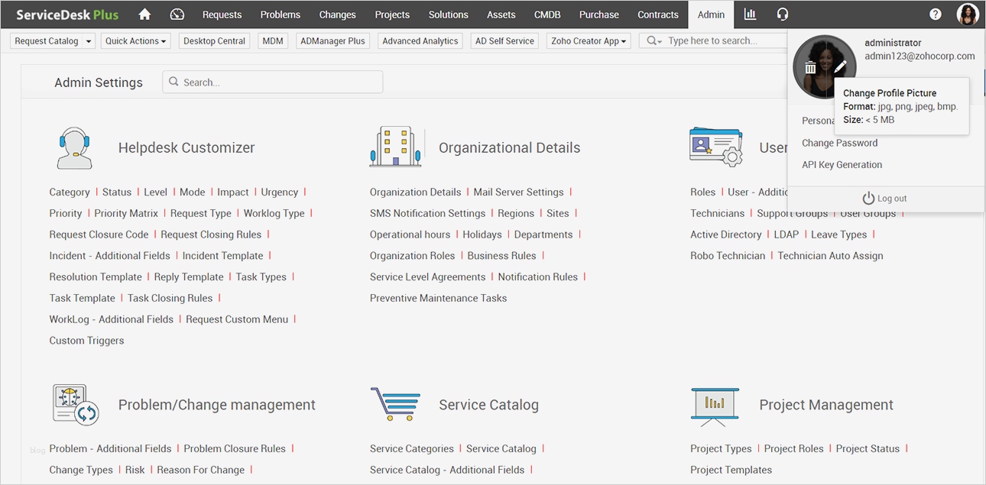Open Mail Server Settings
Image resolution: width=986 pixels, height=485 pixels.
tap(518, 192)
